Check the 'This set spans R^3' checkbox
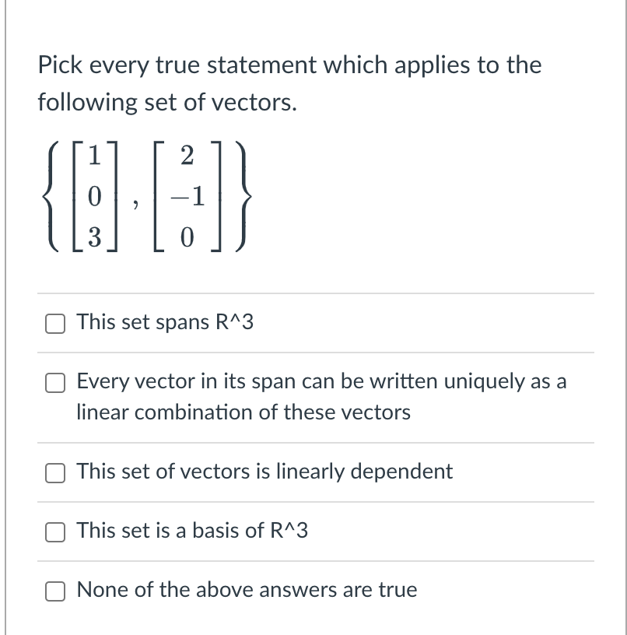This screenshot has height=635, width=627. coord(55,323)
